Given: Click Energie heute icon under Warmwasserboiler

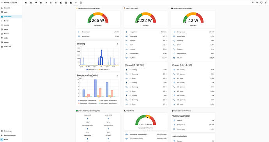Looking at the screenshot, I should 174,125.
